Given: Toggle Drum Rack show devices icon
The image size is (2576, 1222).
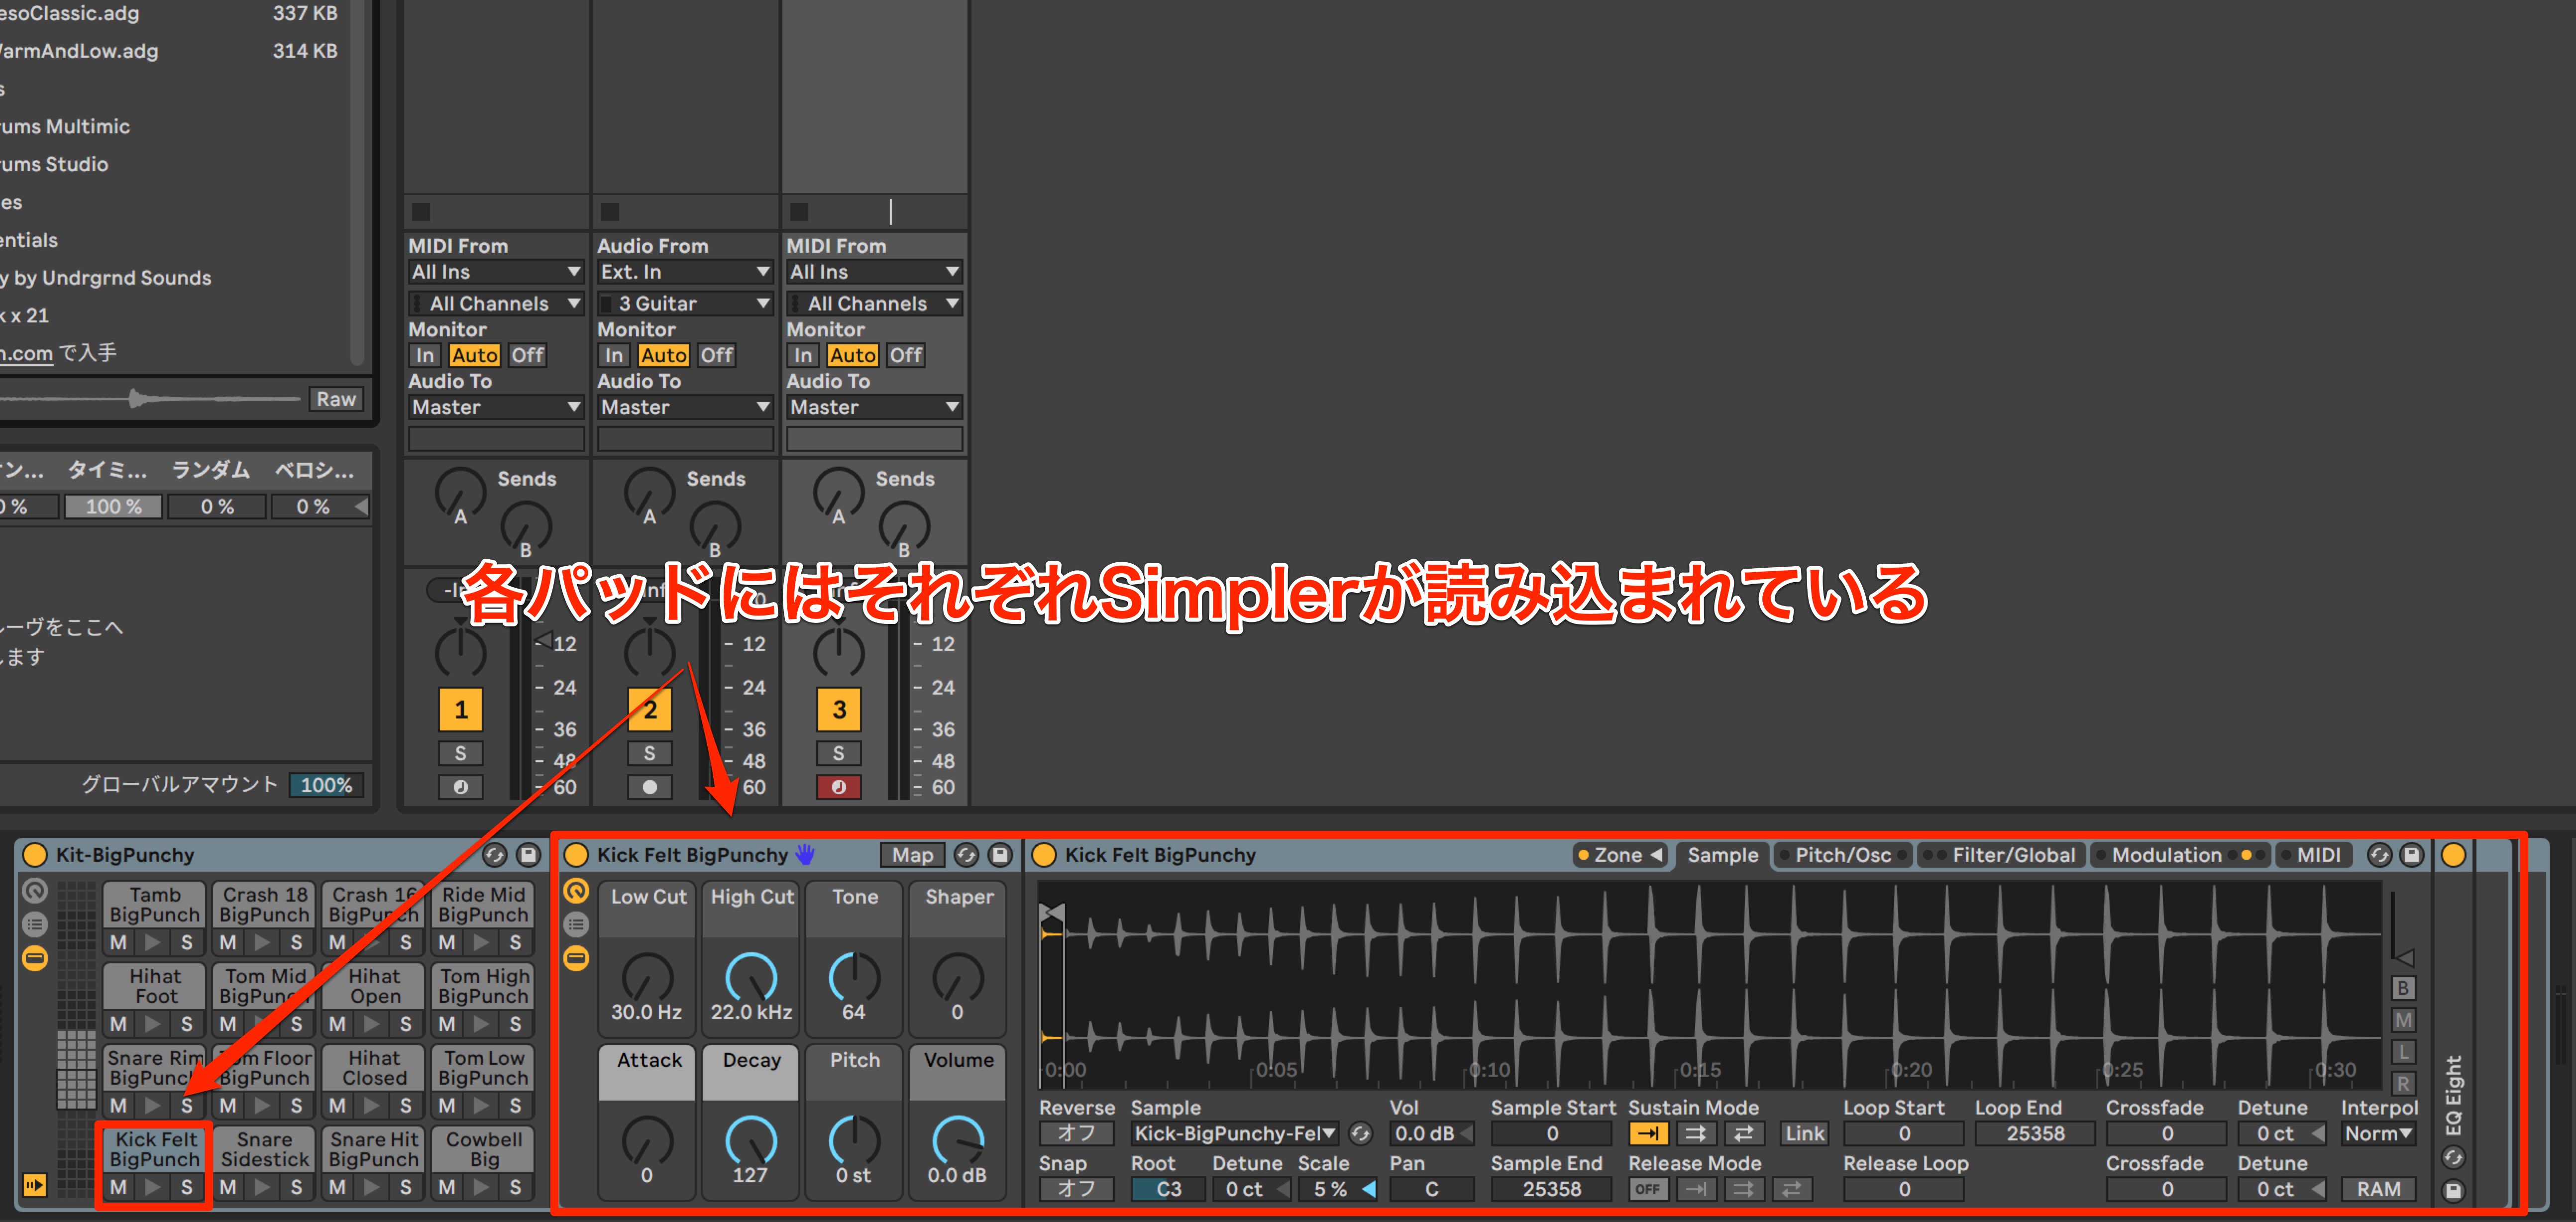Looking at the screenshot, I should [x=35, y=958].
